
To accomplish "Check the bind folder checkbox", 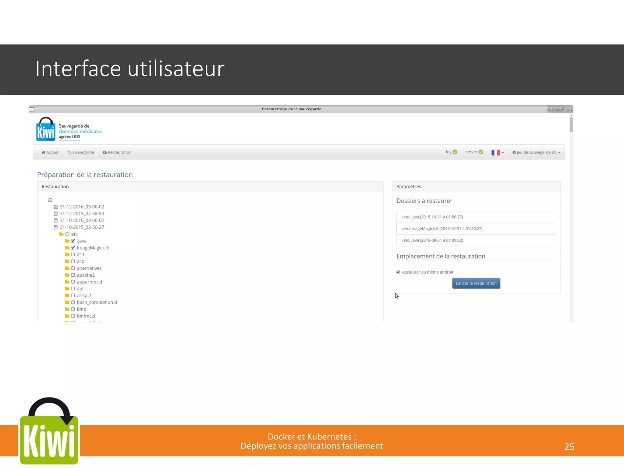I will coord(73,309).
